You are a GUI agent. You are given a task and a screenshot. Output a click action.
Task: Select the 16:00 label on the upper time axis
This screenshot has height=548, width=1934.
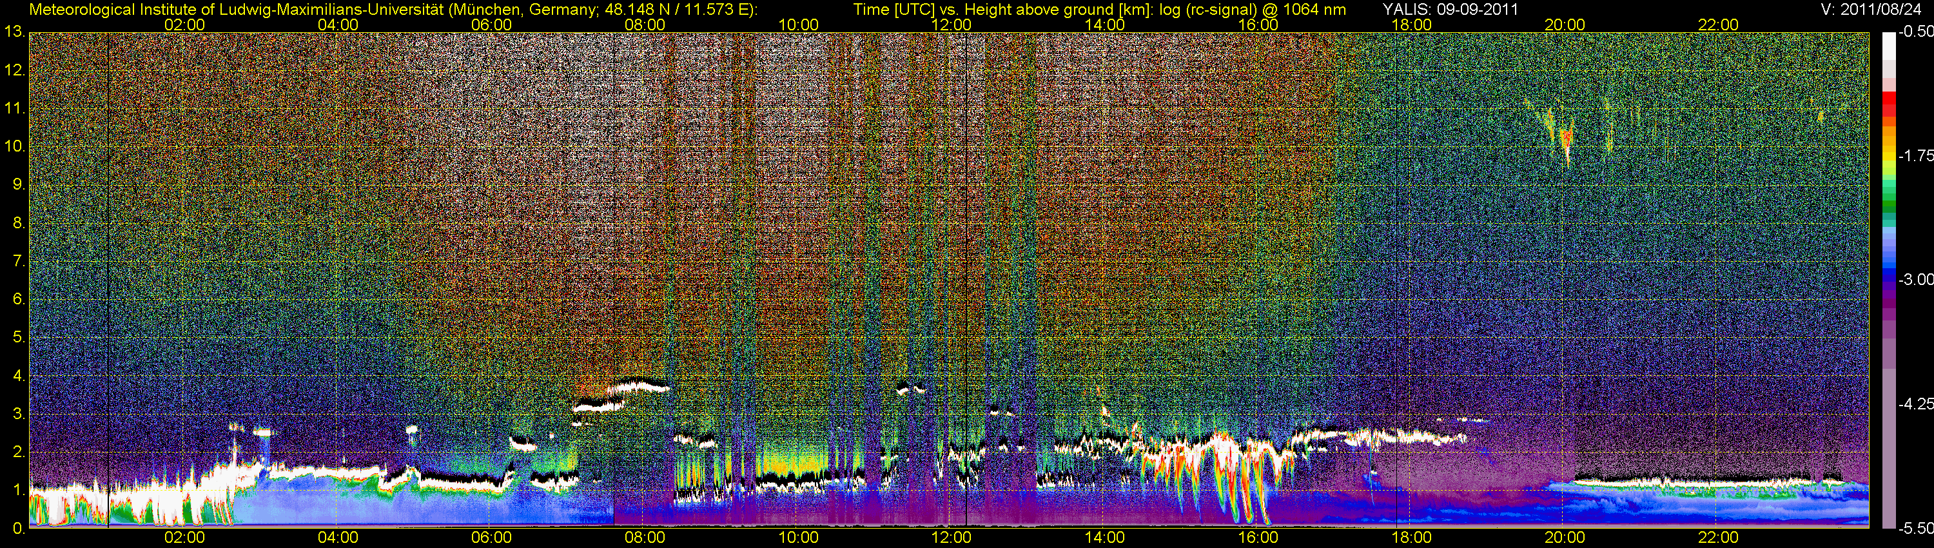(x=1258, y=24)
